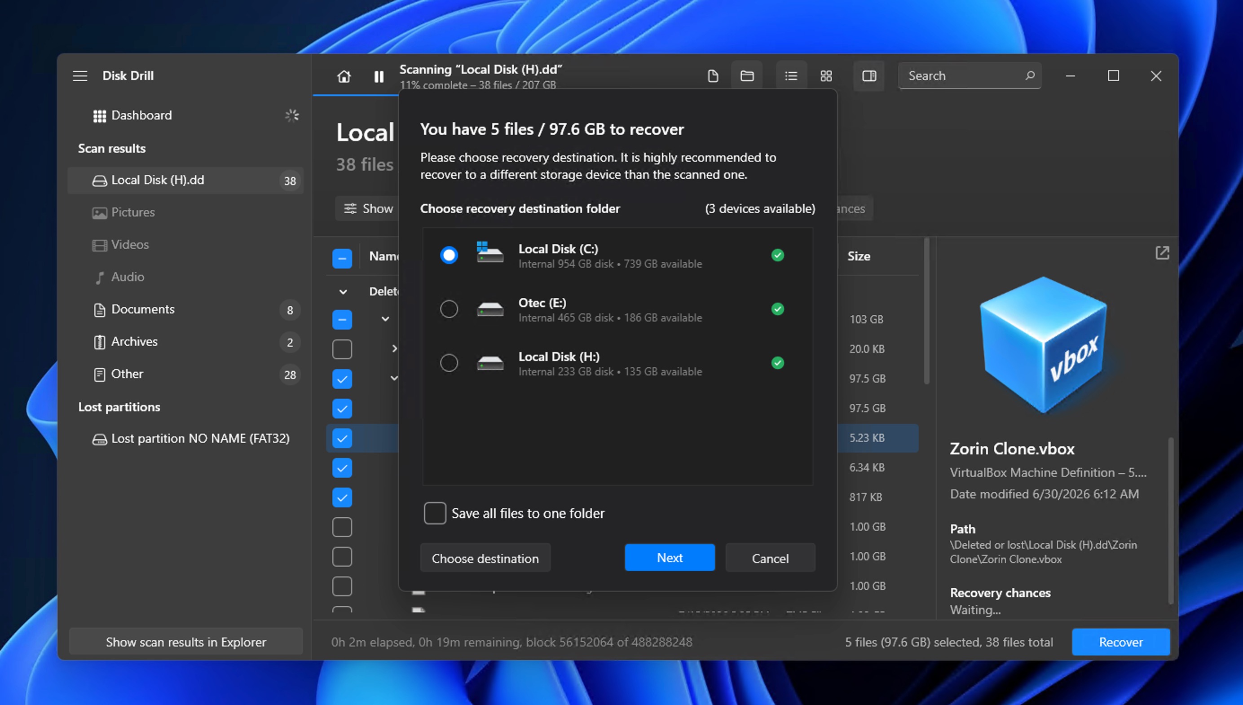
Task: Click the file list vertical scrollbar
Action: 926,311
